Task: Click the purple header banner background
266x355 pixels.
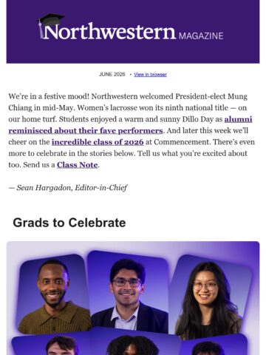Action: (133, 53)
